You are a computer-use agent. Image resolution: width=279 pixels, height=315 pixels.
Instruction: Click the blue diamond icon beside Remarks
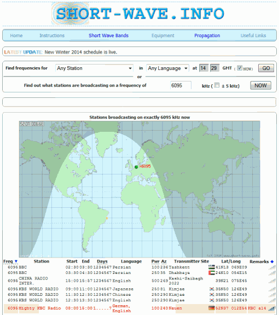272,261
